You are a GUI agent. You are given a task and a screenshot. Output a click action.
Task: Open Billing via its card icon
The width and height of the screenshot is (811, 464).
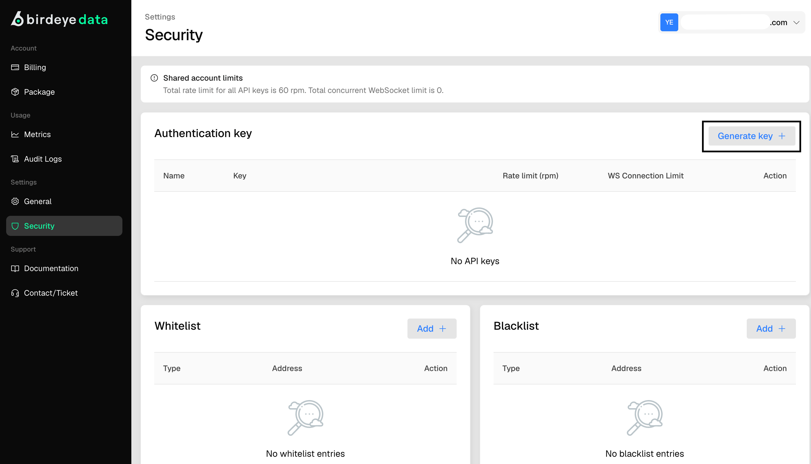pos(15,67)
